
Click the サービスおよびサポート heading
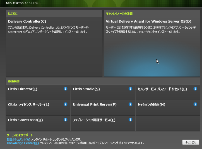pos(20,135)
